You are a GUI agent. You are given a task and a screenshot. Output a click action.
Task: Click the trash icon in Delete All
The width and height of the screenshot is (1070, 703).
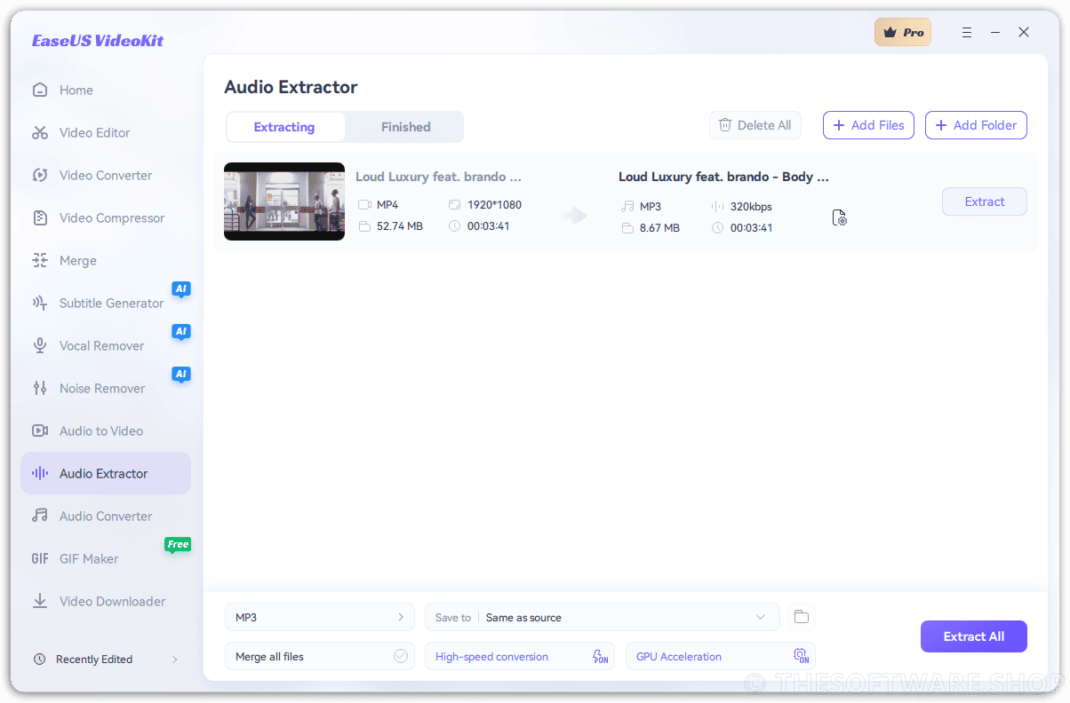(725, 125)
